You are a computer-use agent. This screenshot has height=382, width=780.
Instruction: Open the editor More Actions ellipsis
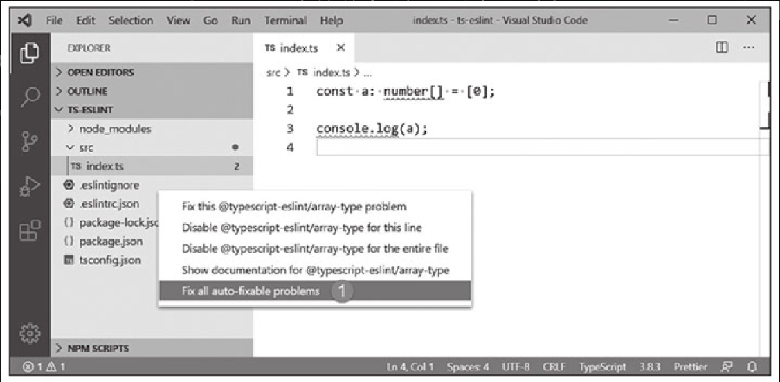[x=749, y=48]
